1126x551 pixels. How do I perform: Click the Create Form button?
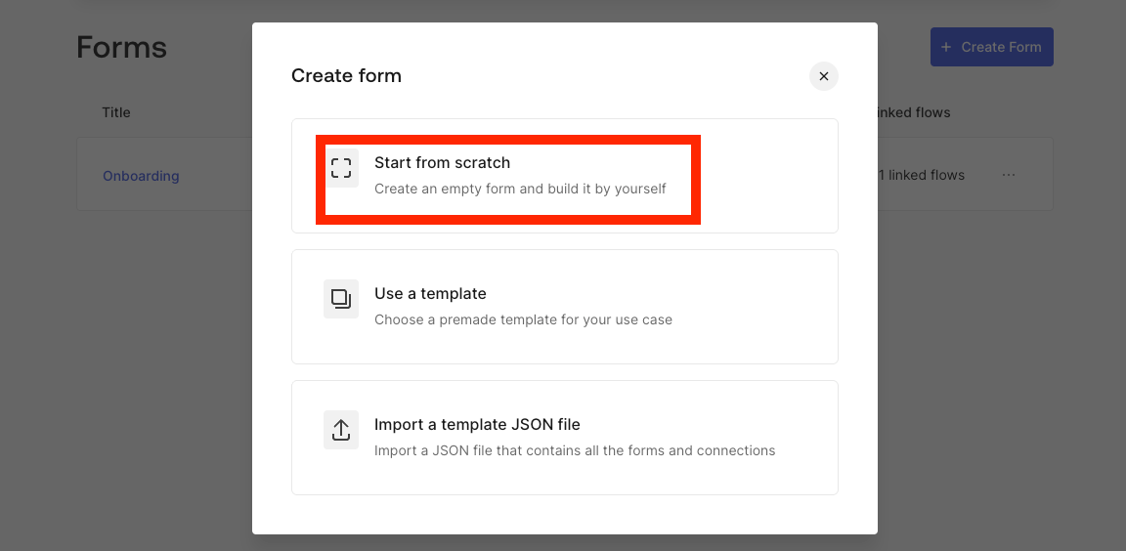(x=992, y=47)
